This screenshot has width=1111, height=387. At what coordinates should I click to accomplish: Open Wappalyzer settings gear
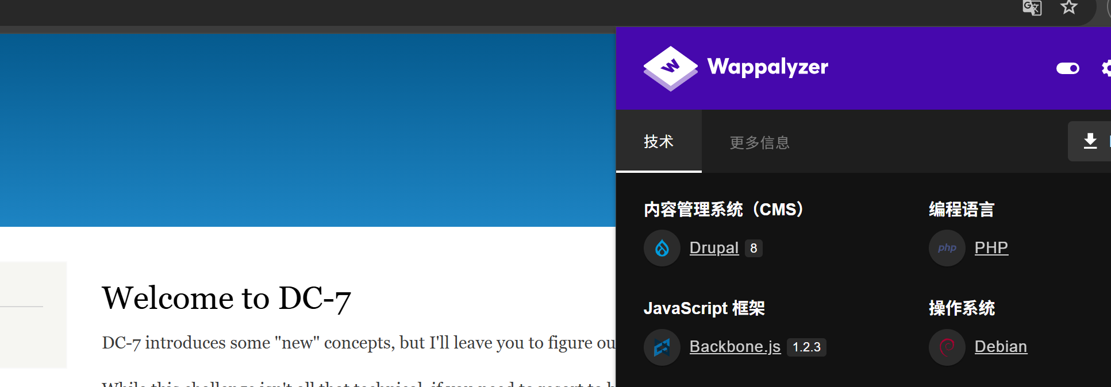[x=1106, y=68]
